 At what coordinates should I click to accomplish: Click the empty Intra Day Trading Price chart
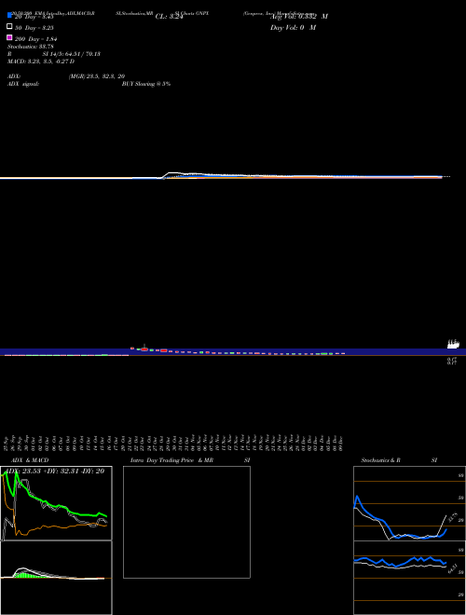coord(186,522)
